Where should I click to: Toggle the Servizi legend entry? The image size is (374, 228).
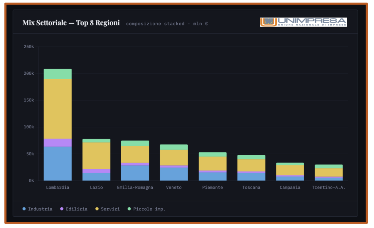point(107,209)
